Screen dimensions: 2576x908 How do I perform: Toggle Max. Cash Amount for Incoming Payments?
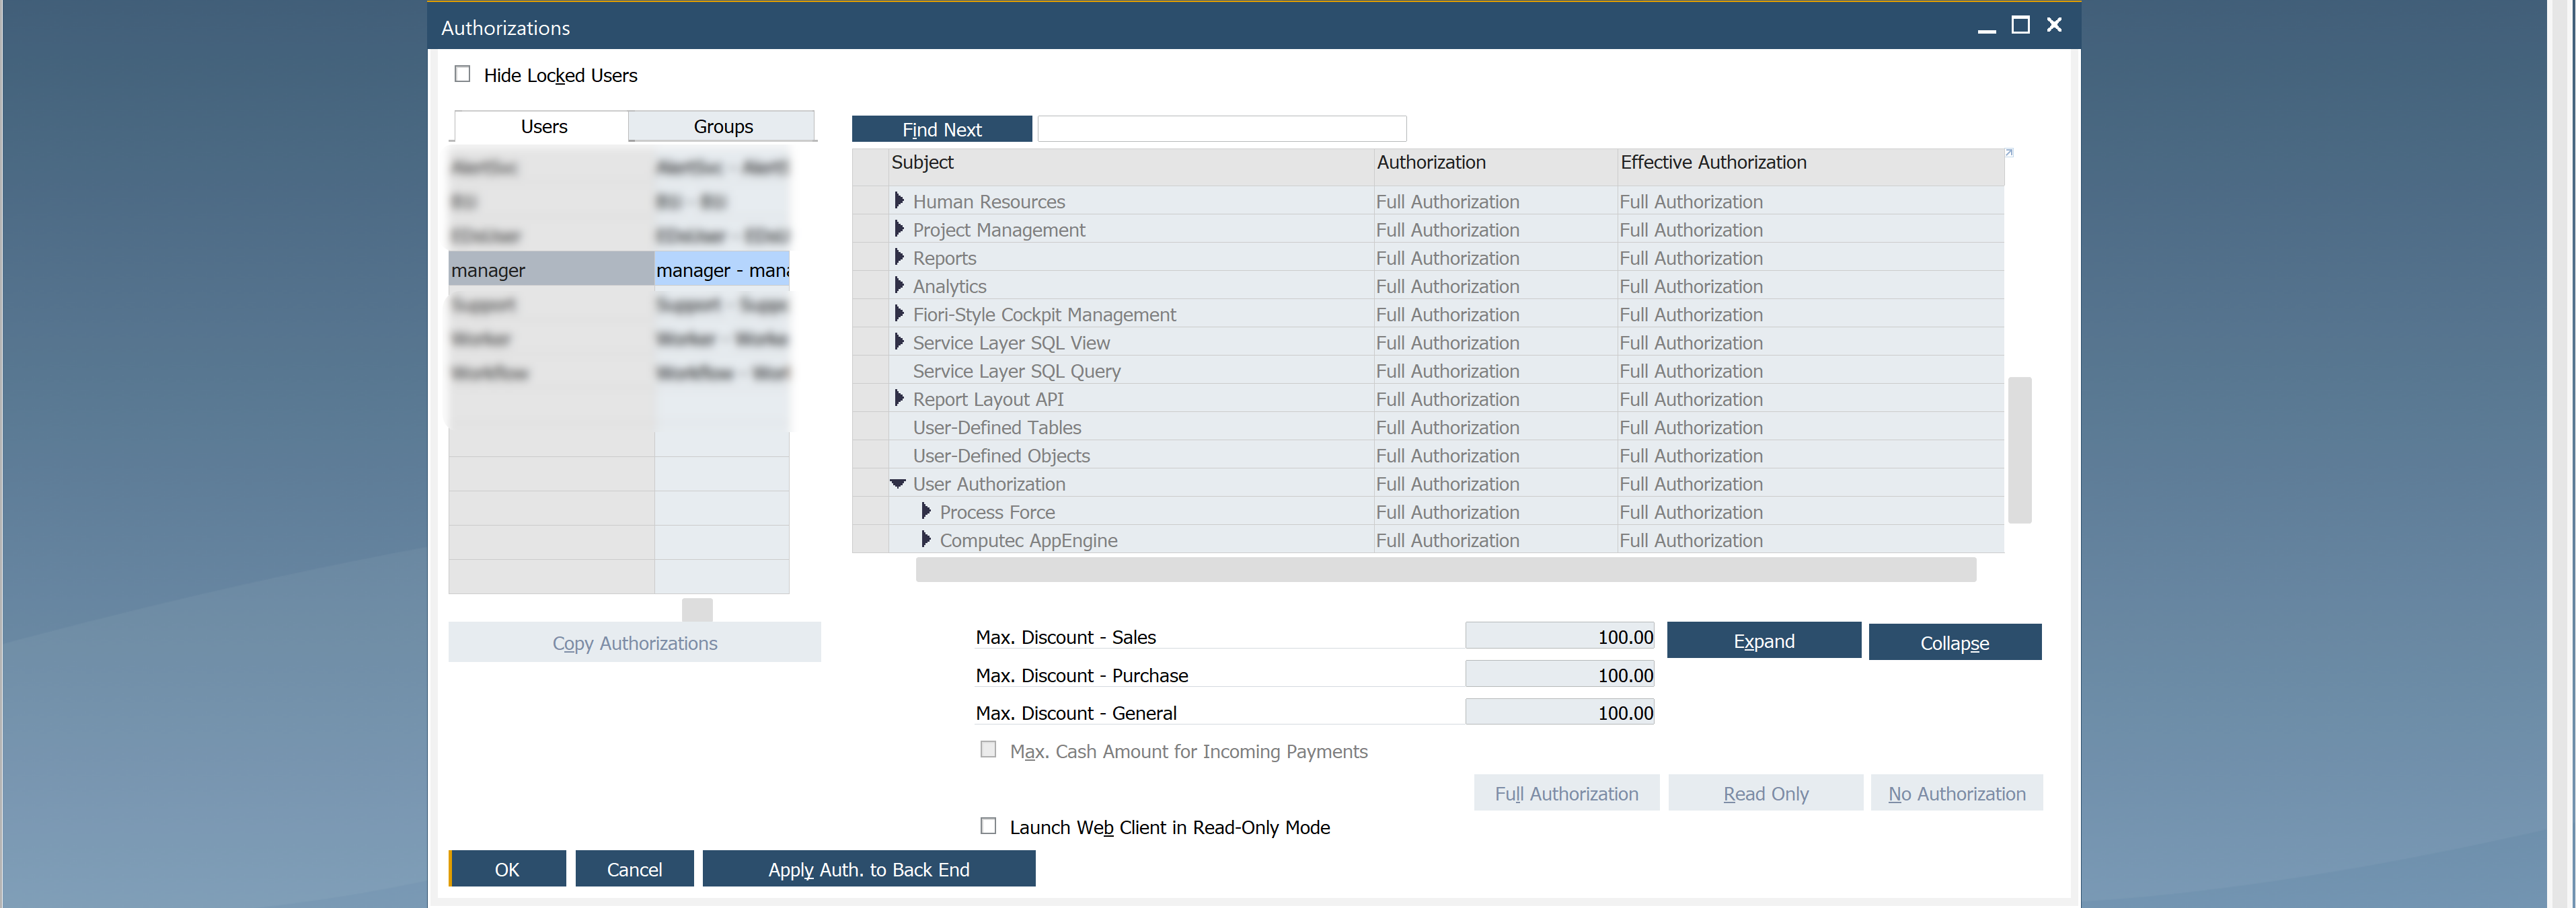(988, 750)
